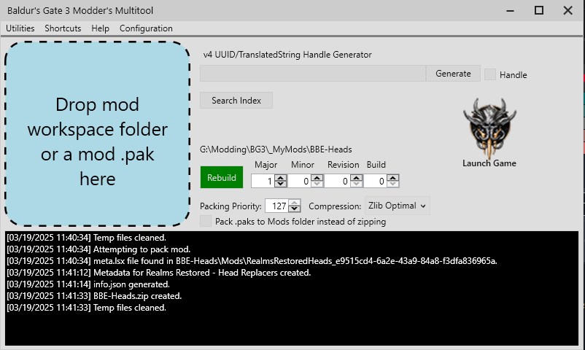
Task: Minimize the Multitool window
Action: (510, 10)
